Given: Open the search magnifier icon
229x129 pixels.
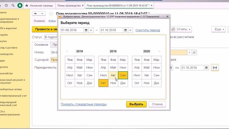Looking at the screenshot, I should [x=13, y=5].
